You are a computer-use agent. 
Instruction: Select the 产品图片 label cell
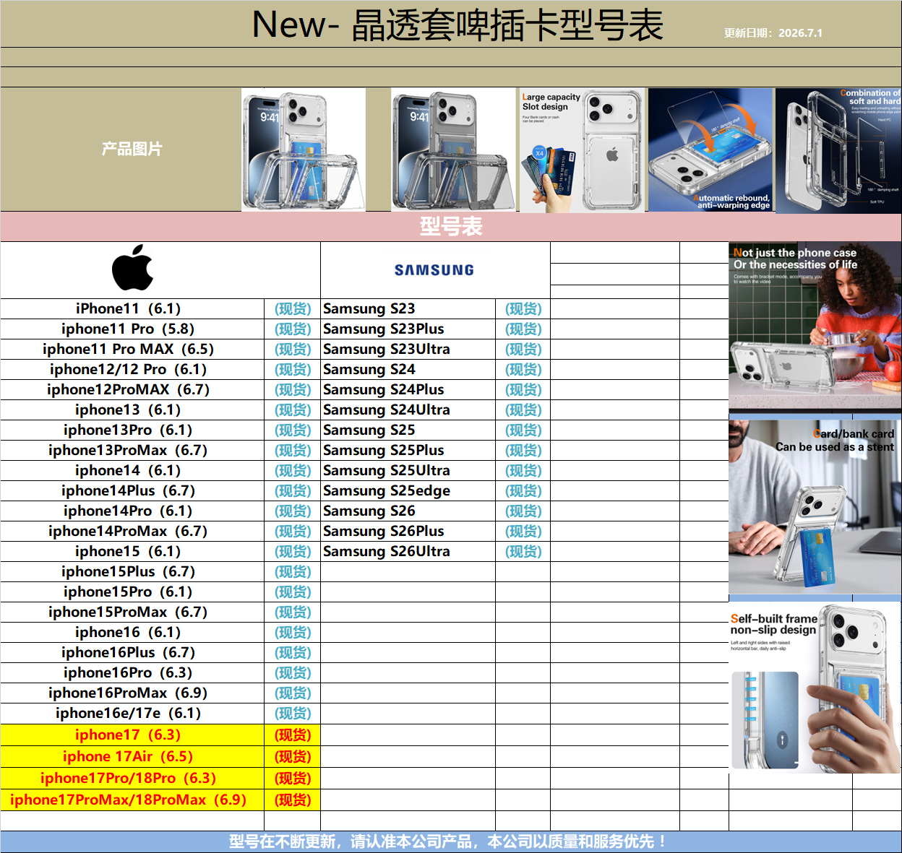tap(132, 149)
